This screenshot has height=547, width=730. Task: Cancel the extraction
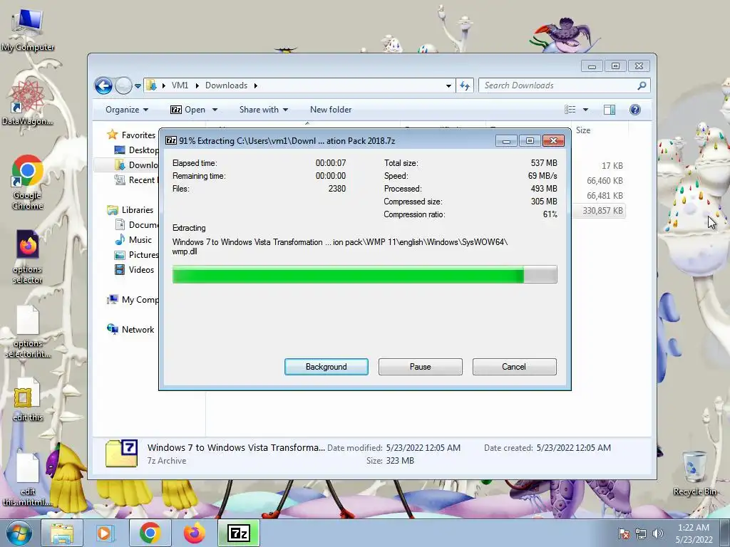(x=514, y=367)
